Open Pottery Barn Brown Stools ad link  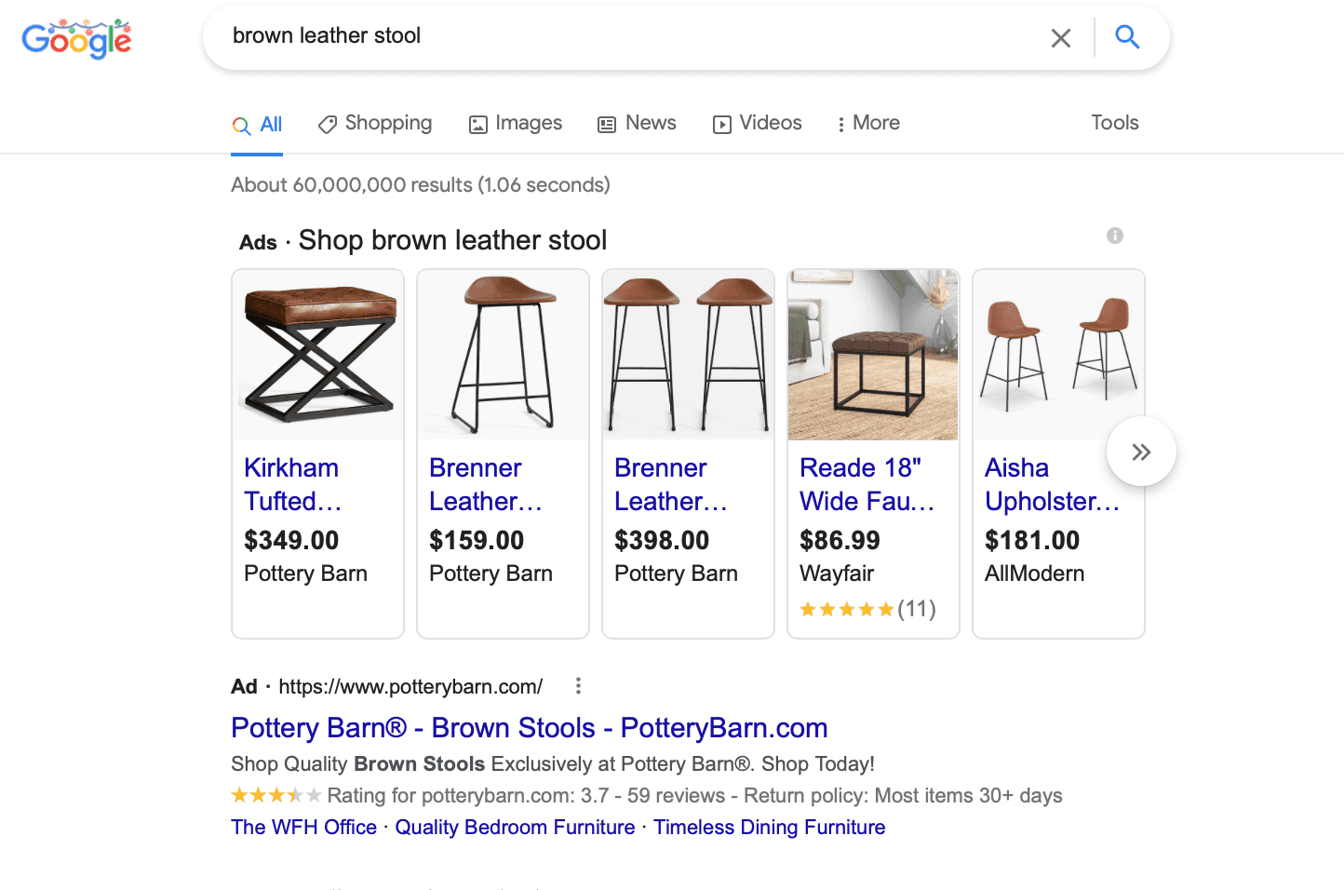tap(529, 728)
